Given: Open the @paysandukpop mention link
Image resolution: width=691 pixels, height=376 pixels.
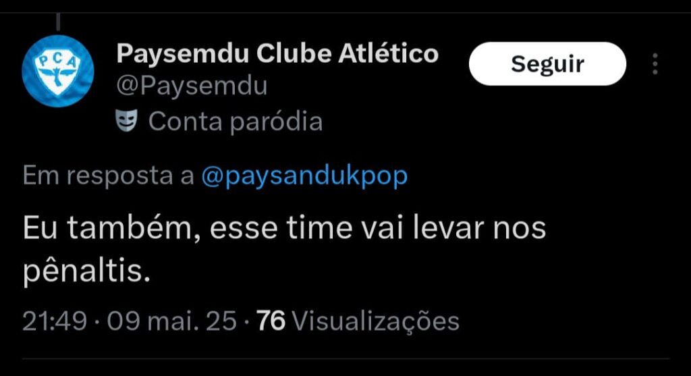Looking at the screenshot, I should [304, 176].
